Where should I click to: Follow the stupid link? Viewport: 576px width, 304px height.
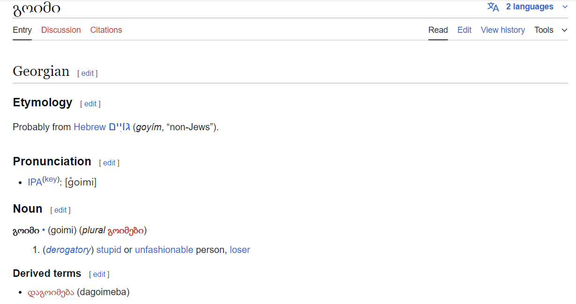click(x=109, y=250)
